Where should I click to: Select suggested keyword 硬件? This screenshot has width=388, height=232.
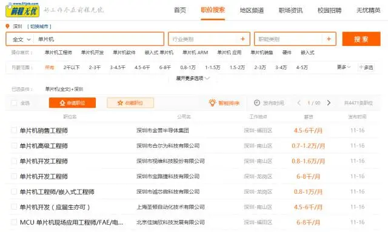(x=287, y=53)
